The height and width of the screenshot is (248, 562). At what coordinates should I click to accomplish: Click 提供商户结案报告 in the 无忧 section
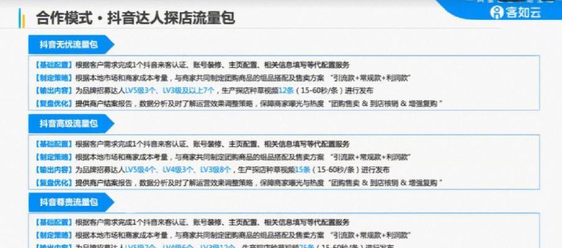click(104, 104)
